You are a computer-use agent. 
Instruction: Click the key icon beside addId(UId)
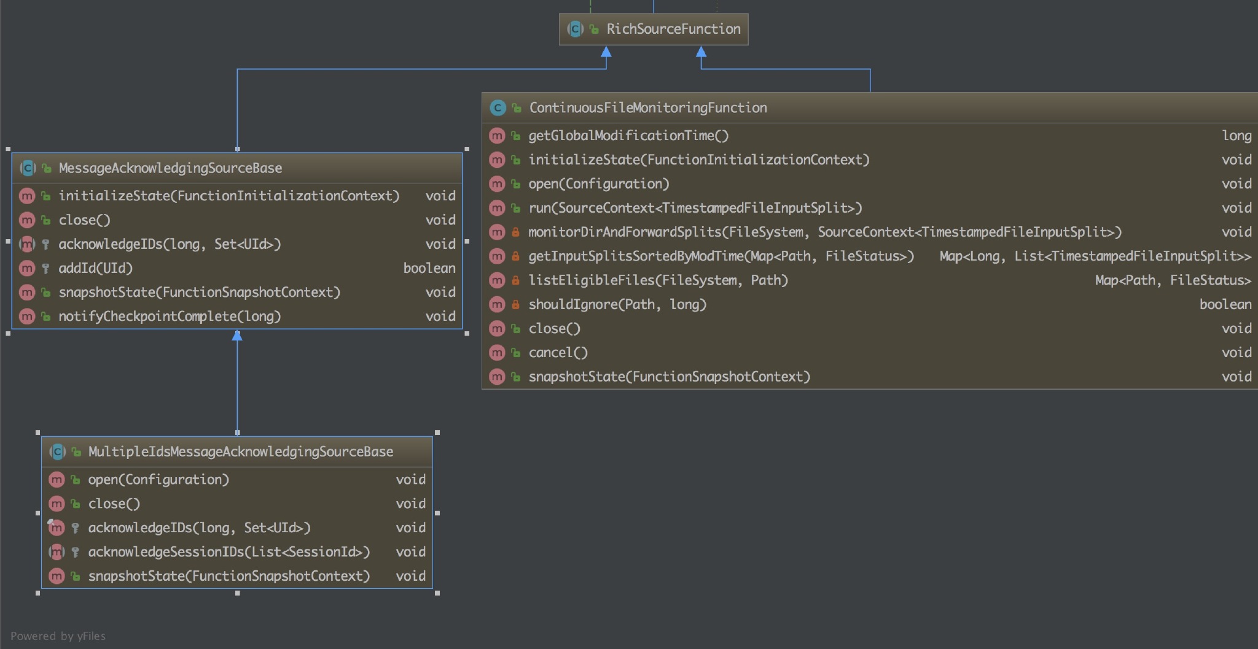[x=45, y=269]
